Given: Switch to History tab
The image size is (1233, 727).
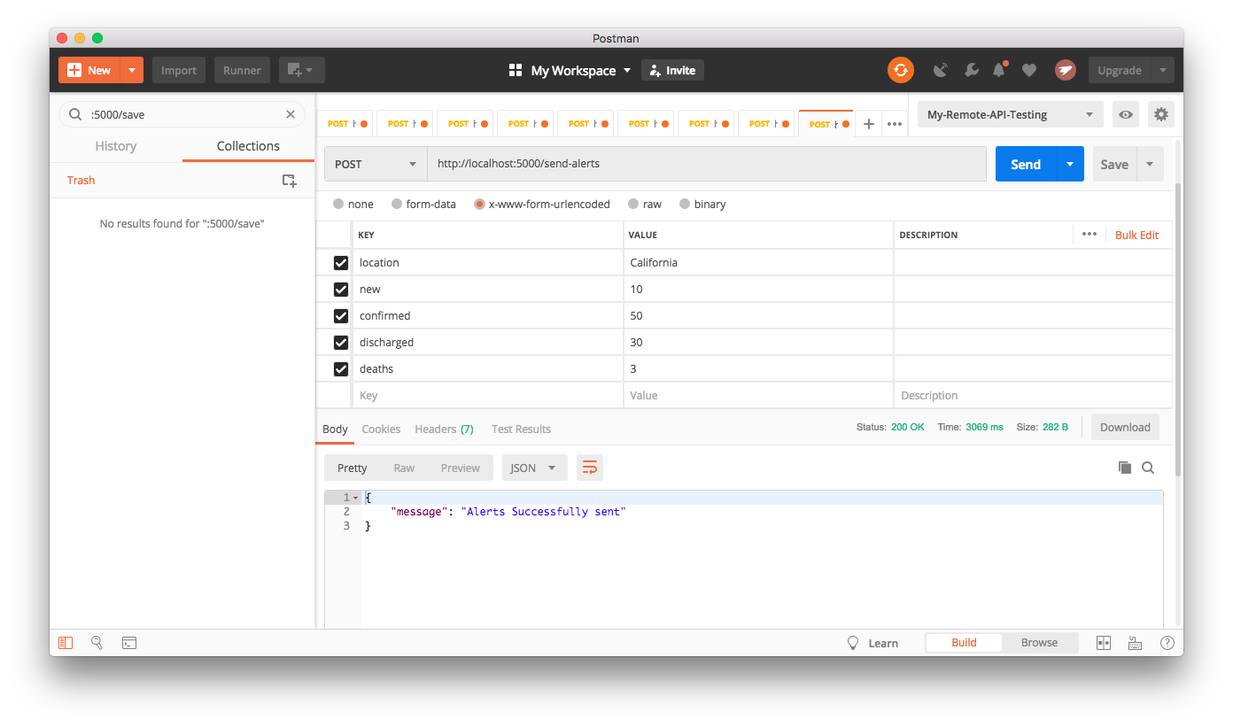Looking at the screenshot, I should pos(115,146).
